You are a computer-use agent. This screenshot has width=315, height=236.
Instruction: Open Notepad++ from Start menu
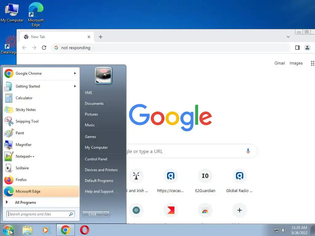click(x=41, y=156)
